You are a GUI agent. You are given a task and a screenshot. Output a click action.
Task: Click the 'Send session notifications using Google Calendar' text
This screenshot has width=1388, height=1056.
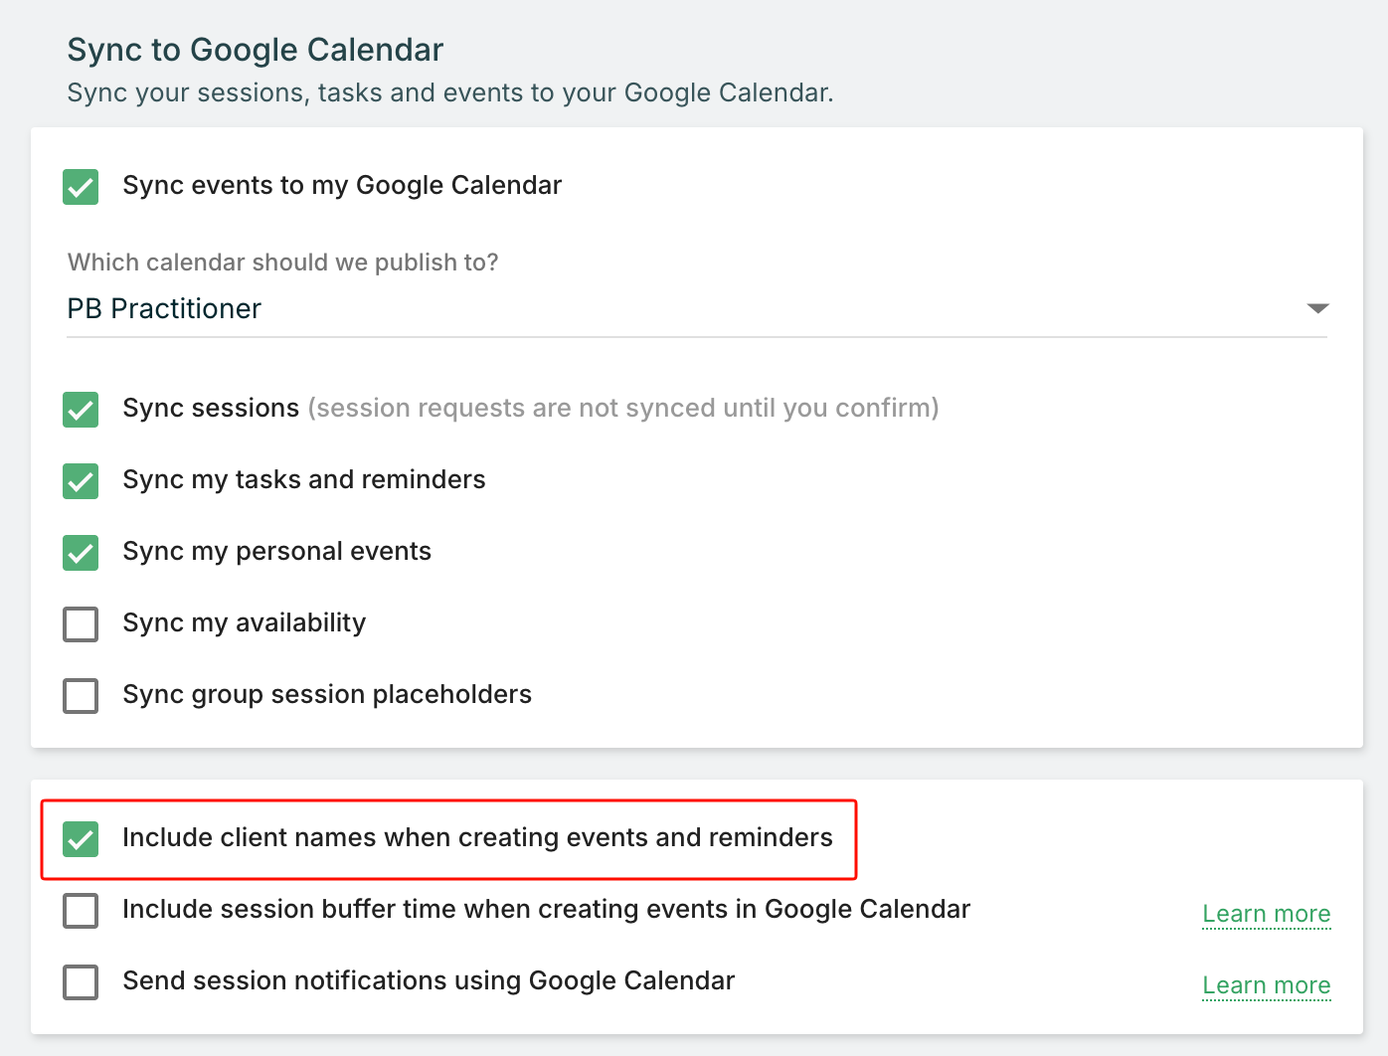point(429,980)
